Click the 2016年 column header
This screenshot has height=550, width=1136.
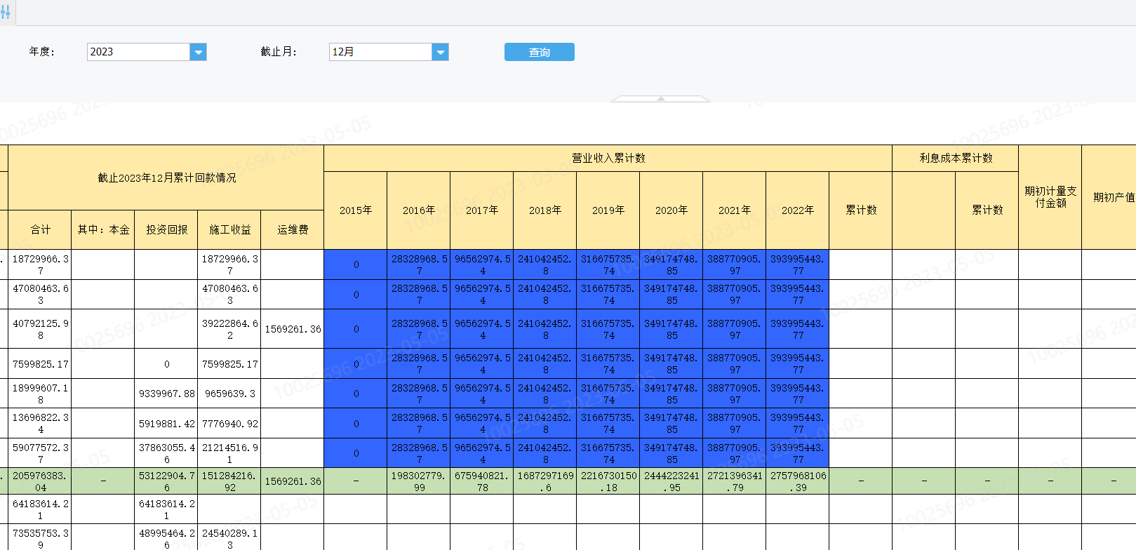[419, 210]
